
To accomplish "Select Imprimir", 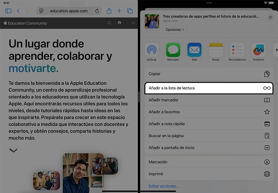I will click(209, 174).
